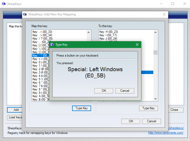This screenshot has height=141, width=190.
Task: Select 'Key: 0 )' row in left list
Action: coord(41,62)
